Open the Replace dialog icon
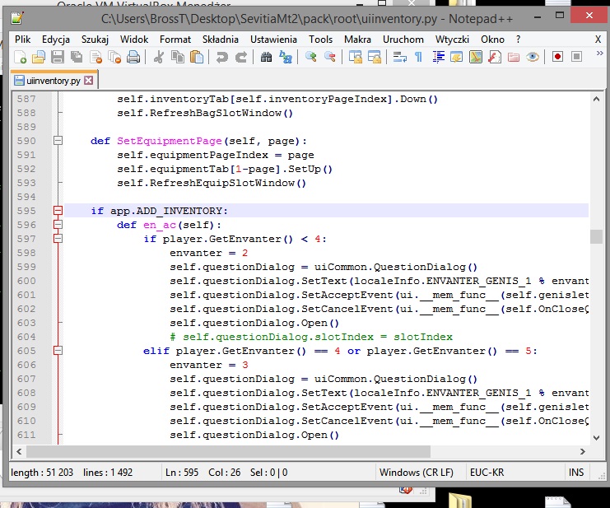The image size is (610, 508). point(285,57)
